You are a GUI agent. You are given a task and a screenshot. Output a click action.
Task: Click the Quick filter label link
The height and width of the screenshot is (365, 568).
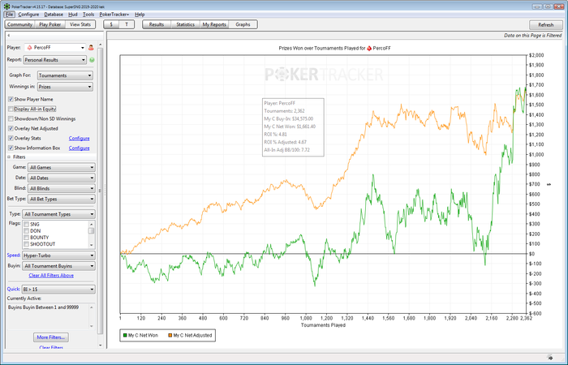(14, 289)
